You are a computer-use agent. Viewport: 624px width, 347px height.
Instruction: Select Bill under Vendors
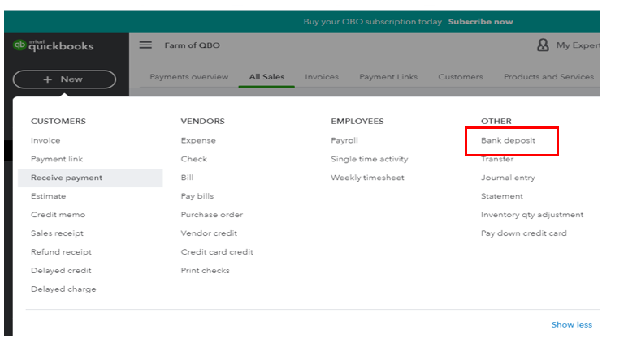coord(187,178)
